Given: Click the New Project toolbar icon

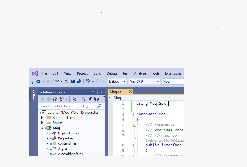Looking at the screenshot, I should (x=57, y=81).
